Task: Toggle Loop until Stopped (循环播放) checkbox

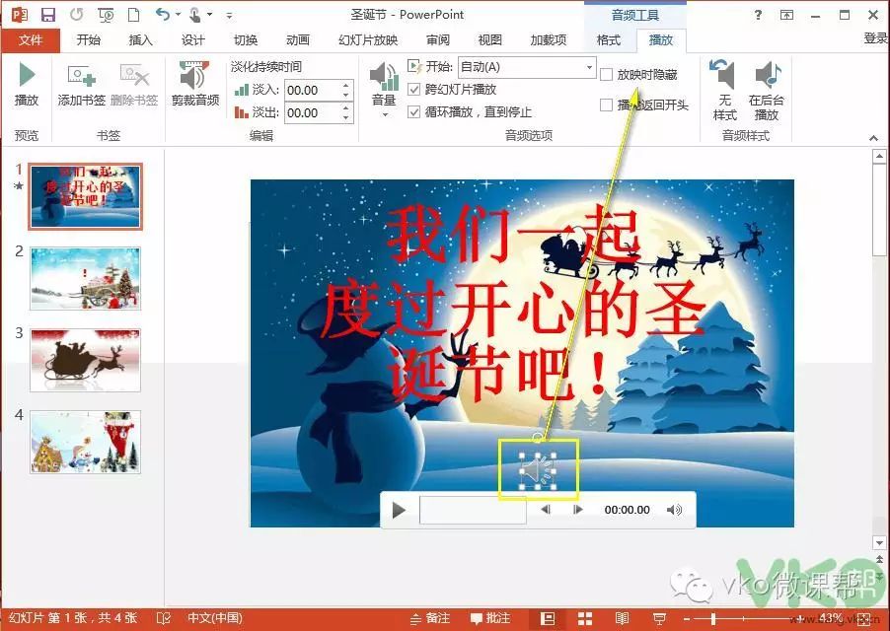Action: pos(414,111)
